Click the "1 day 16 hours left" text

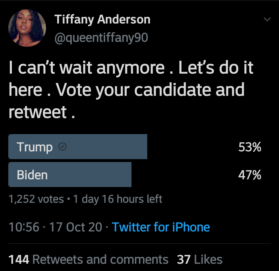pyautogui.click(x=118, y=199)
